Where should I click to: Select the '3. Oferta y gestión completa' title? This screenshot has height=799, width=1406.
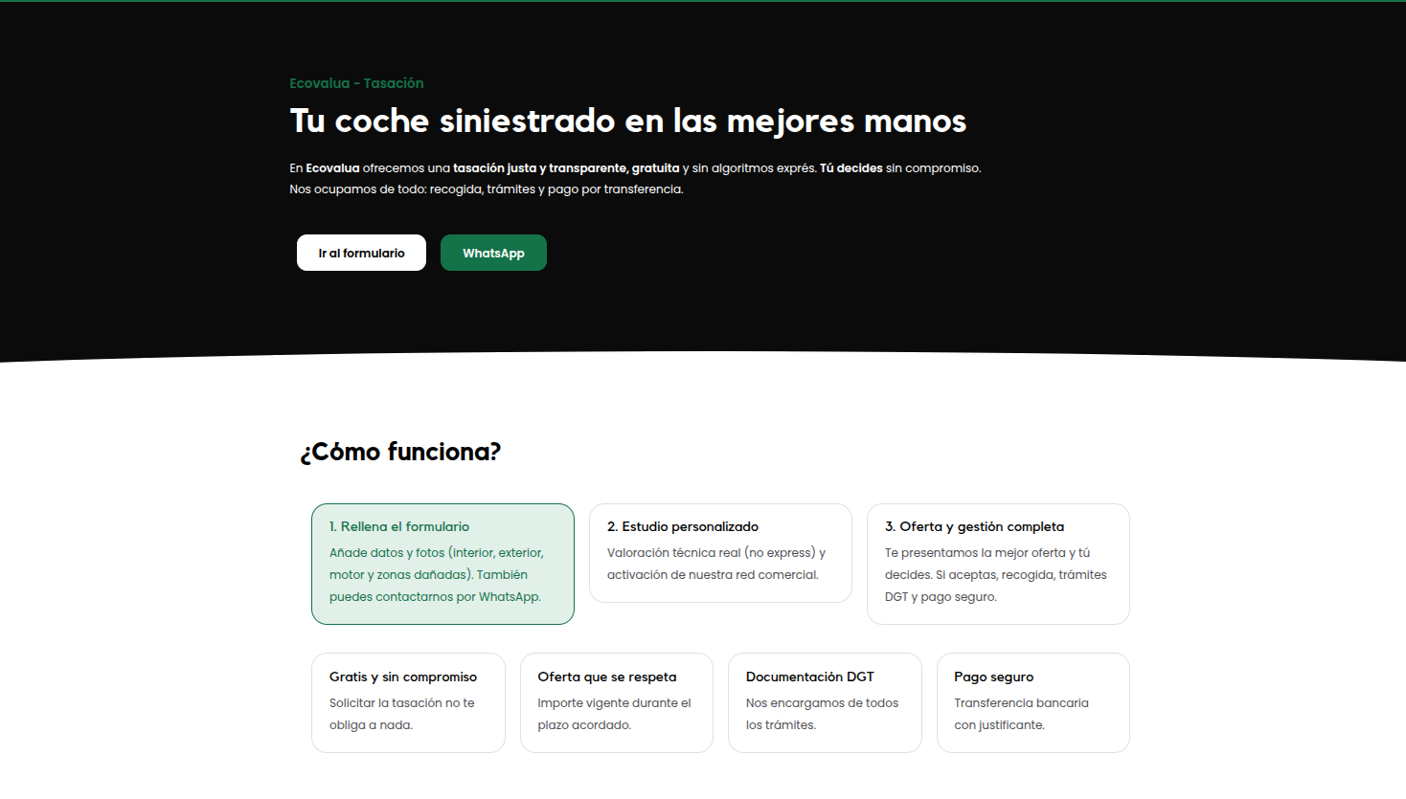[x=974, y=526]
